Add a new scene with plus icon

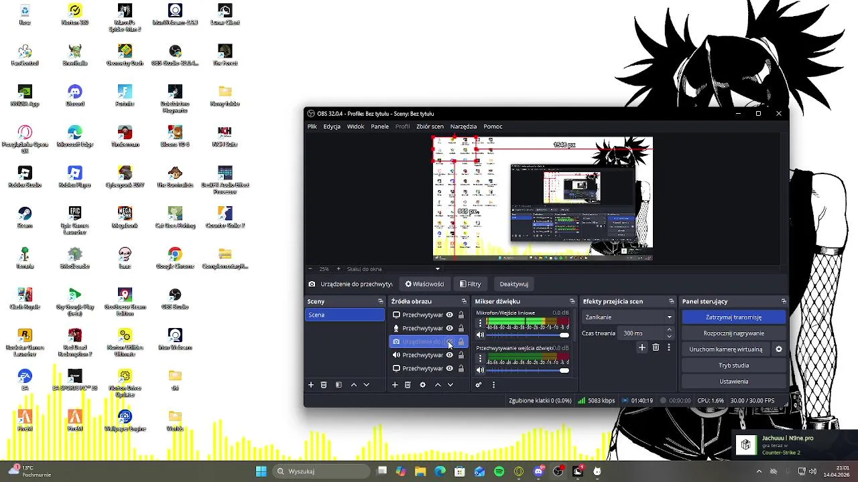click(x=311, y=385)
